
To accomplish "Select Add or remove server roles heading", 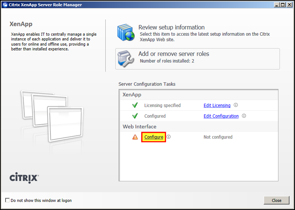I will click(x=173, y=54).
